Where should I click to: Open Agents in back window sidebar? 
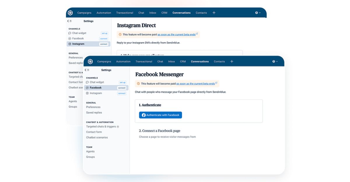pyautogui.click(x=73, y=101)
